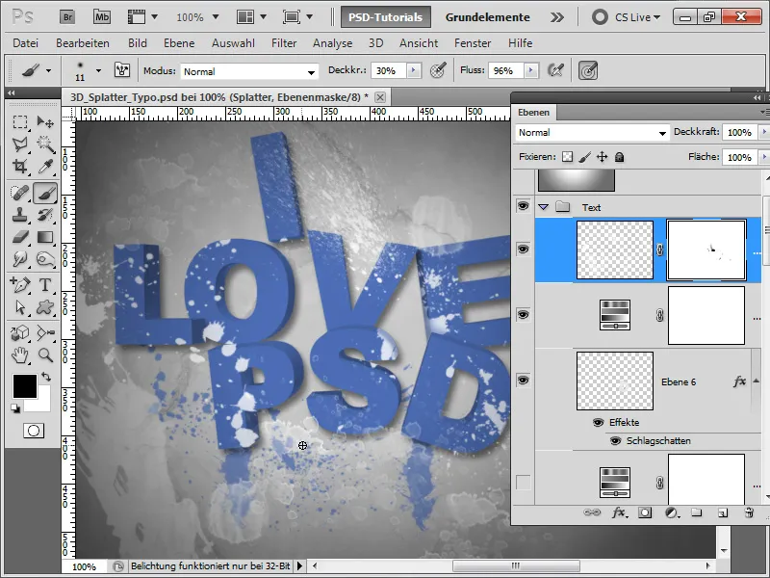Image resolution: width=770 pixels, height=578 pixels.
Task: Open the Datei menu
Action: coord(26,43)
